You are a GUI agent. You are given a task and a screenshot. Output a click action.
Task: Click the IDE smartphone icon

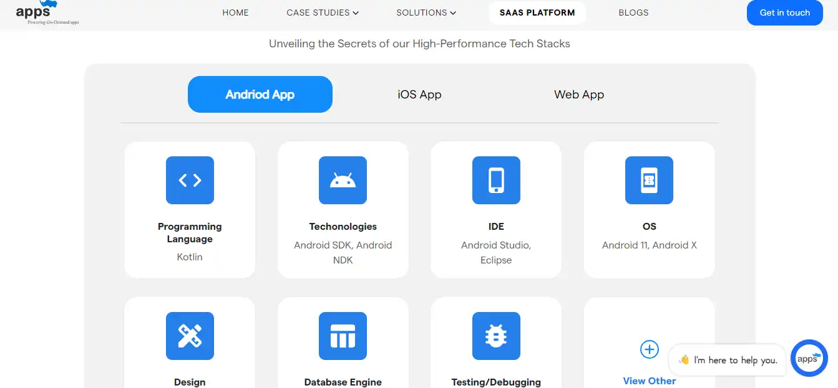pyautogui.click(x=496, y=180)
